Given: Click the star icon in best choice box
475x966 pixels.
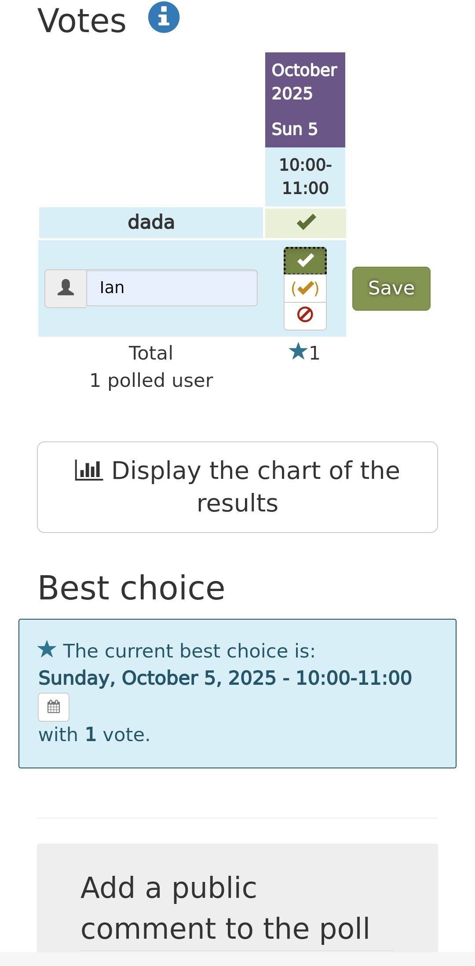Looking at the screenshot, I should [47, 650].
